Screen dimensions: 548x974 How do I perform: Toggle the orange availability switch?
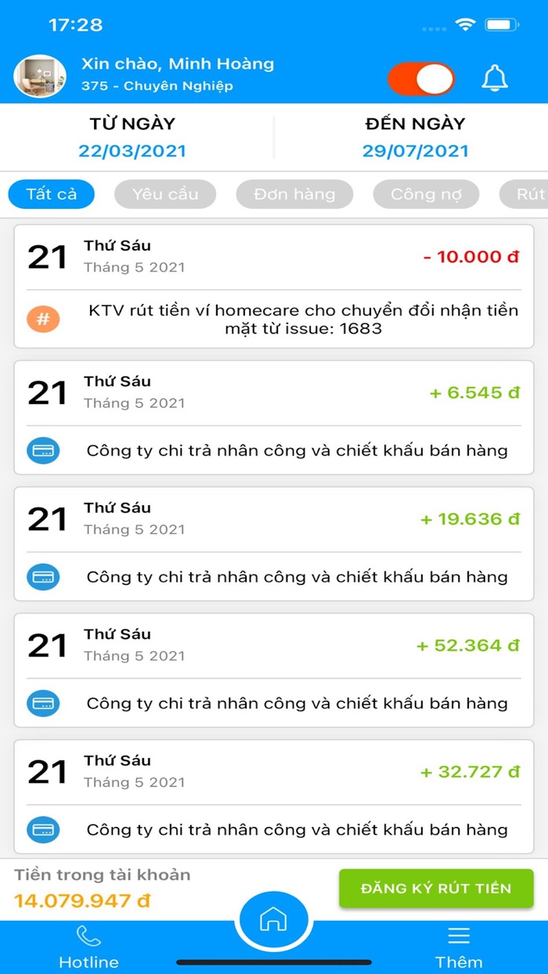tap(421, 79)
